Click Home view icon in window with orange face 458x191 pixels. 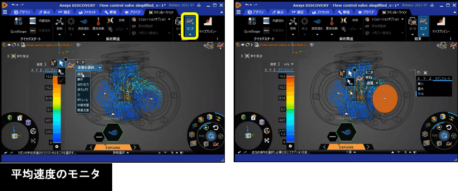[x=253, y=117]
